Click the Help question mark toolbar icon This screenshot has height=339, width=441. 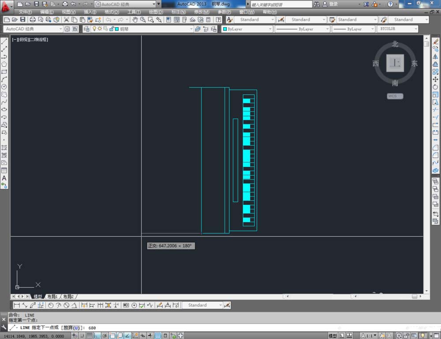pyautogui.click(x=218, y=19)
